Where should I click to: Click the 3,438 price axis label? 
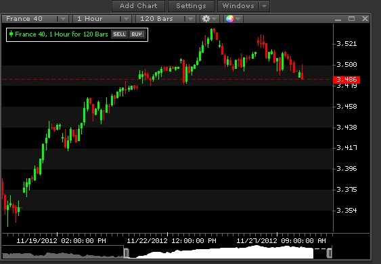346,127
